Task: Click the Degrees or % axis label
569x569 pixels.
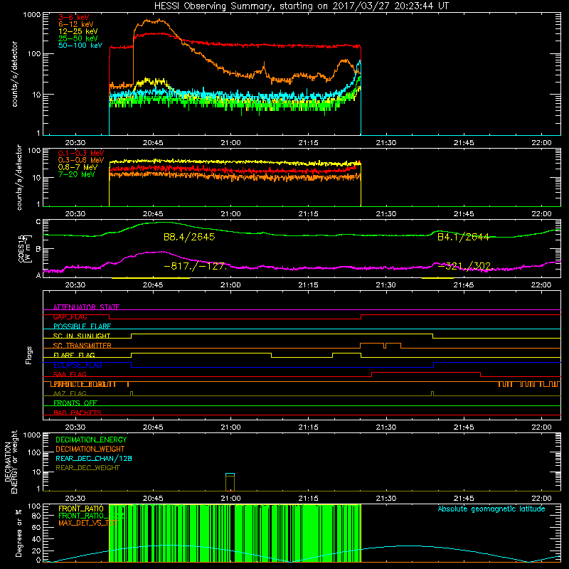Action: 19,533
